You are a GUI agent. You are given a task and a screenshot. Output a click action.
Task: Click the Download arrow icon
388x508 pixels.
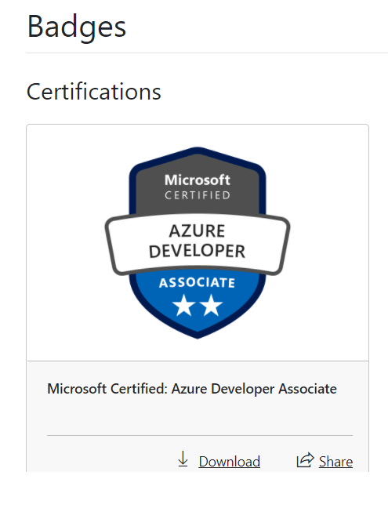pyautogui.click(x=183, y=459)
